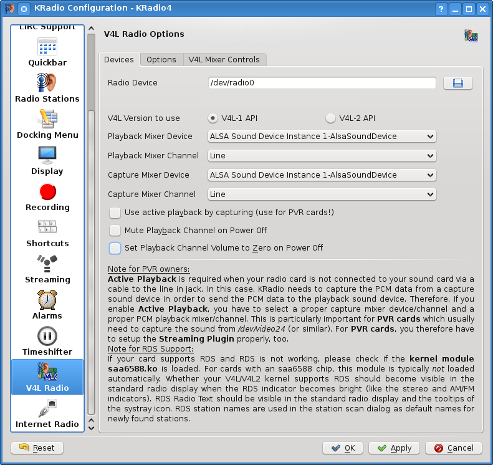Viewport: 493px width, 465px height.
Task: Click the V4L Version to use label
Action: (x=144, y=118)
